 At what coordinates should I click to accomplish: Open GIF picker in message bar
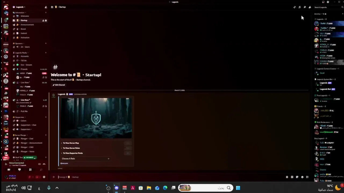292,177
